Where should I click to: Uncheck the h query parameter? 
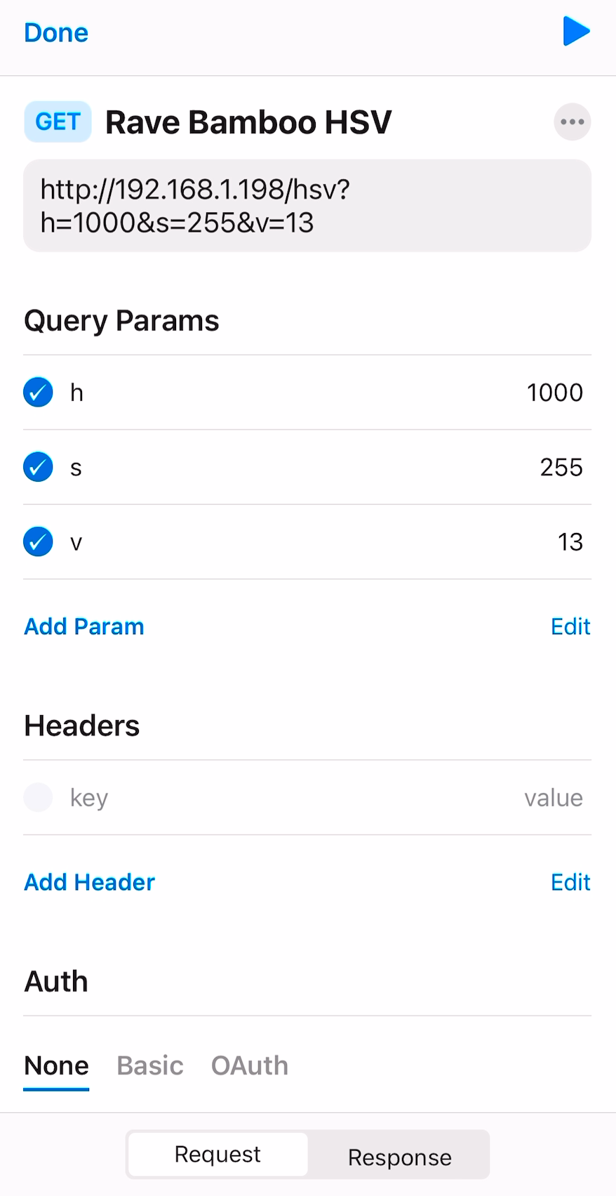click(39, 393)
